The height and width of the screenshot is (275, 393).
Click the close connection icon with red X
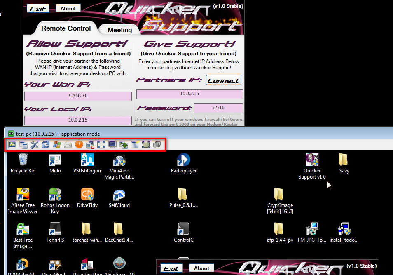tap(90, 145)
